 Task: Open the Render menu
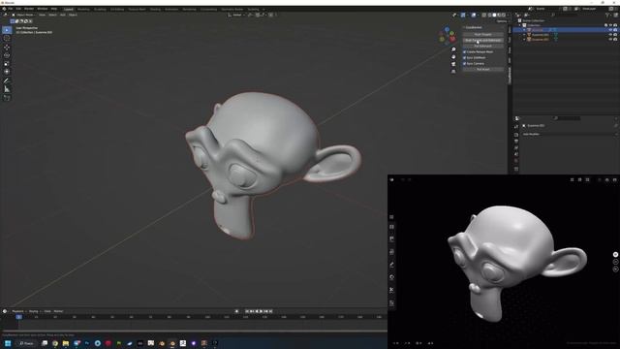click(29, 9)
